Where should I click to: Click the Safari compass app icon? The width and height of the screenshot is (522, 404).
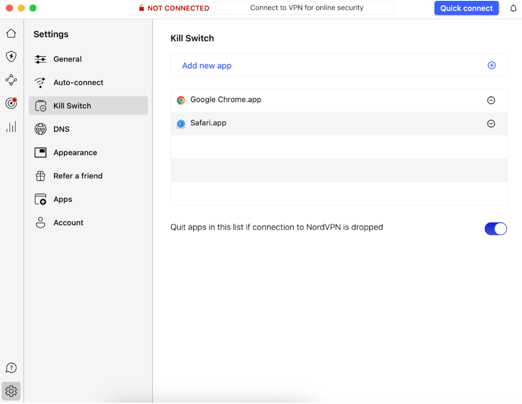(x=181, y=124)
